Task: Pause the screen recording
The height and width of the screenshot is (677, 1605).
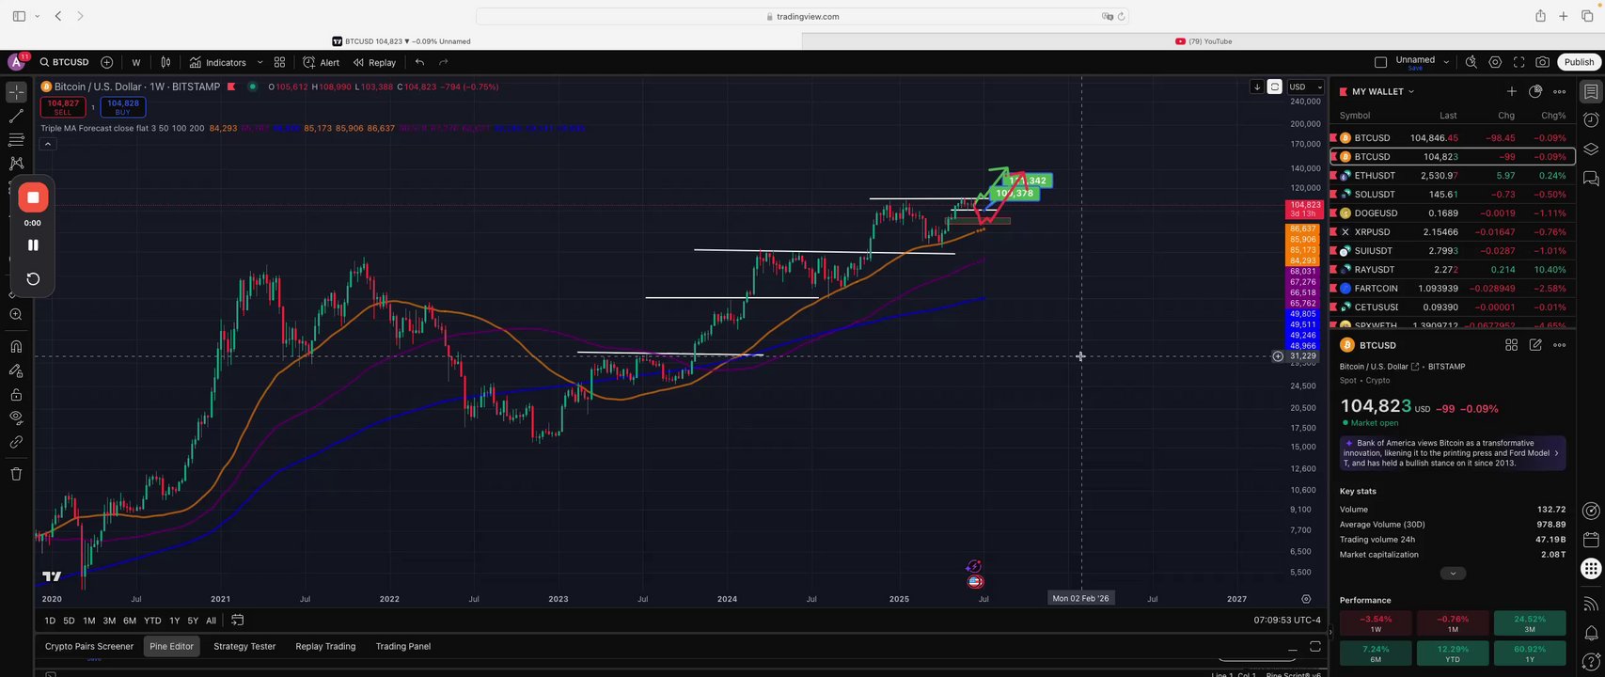Action: [x=33, y=245]
